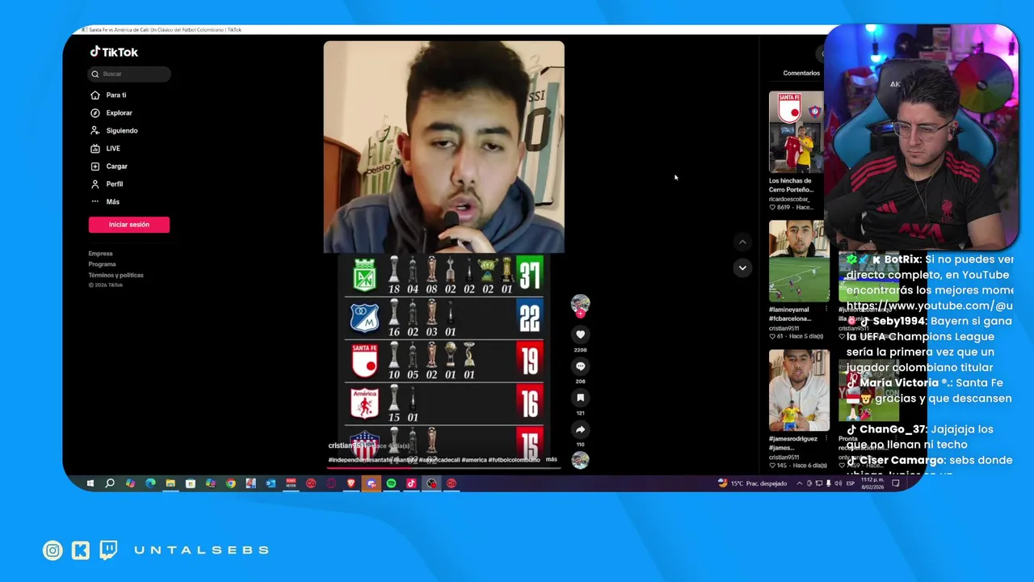Viewport: 1034px width, 582px height.
Task: Focus the Buscar search field
Action: [x=129, y=74]
